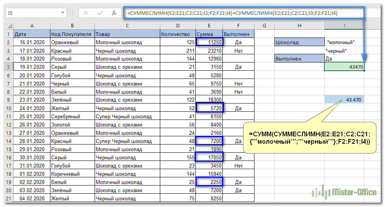This screenshot has width=385, height=207.
Task: Select column E header
Action: pos(209,26)
